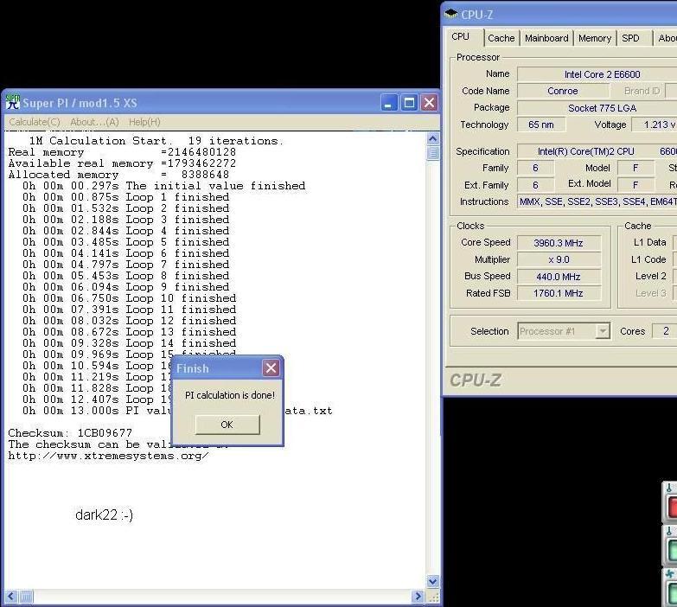Click the red temperature gadget button

(x=672, y=507)
